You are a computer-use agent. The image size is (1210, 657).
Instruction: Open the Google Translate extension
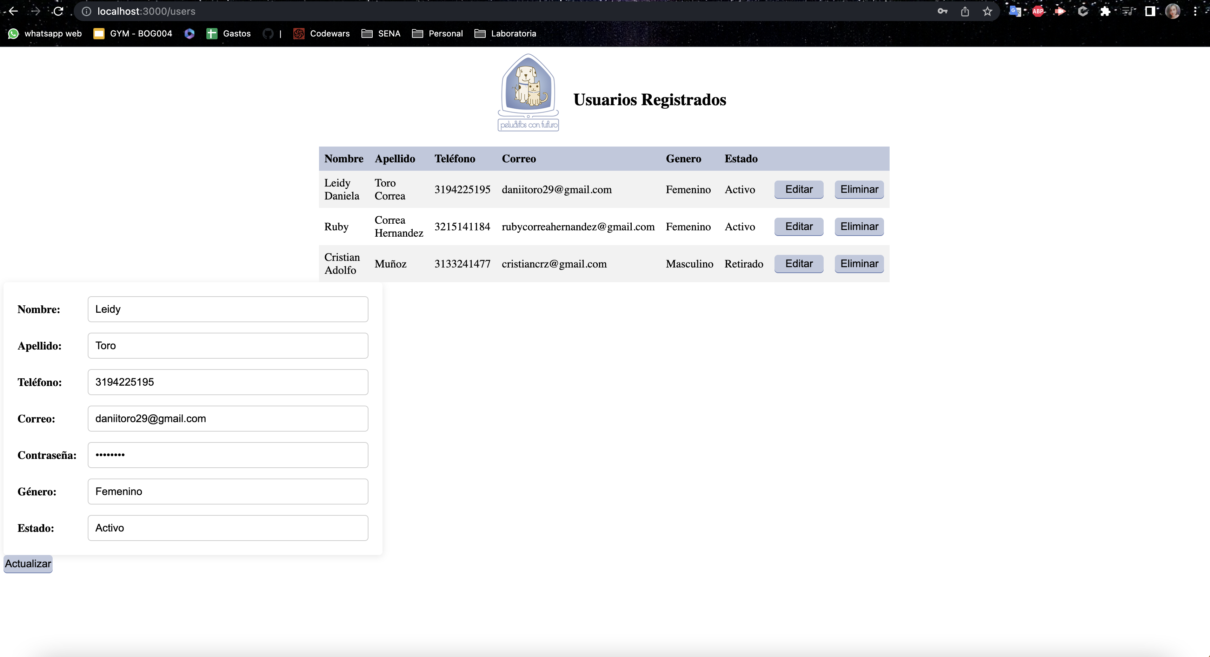coord(1015,11)
